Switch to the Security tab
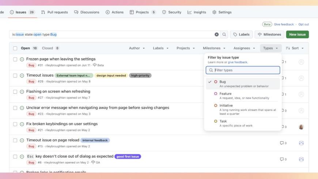 [x=172, y=12]
